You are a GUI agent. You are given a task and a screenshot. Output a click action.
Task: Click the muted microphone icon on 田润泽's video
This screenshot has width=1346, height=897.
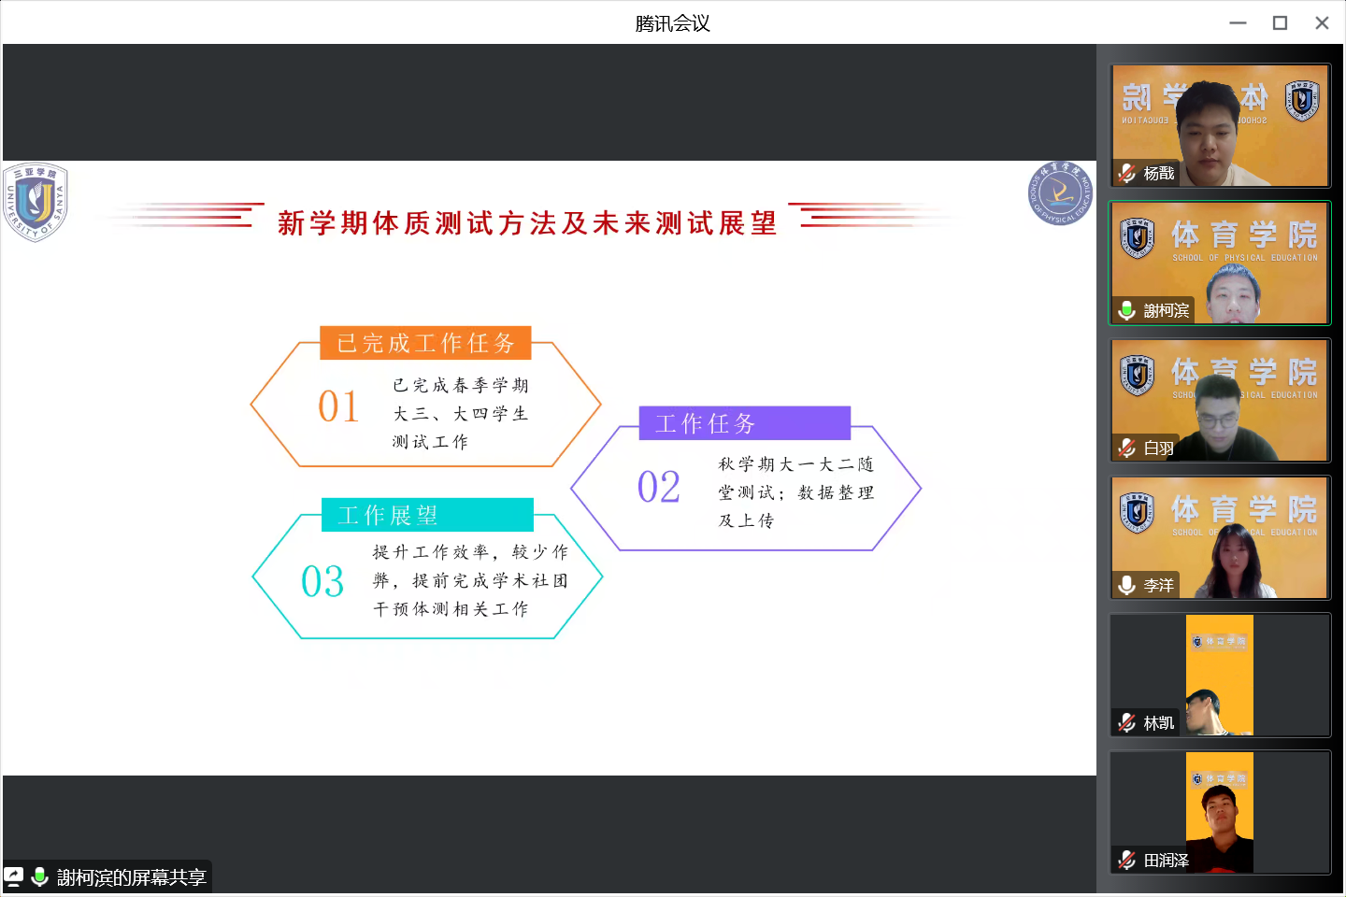tap(1125, 860)
